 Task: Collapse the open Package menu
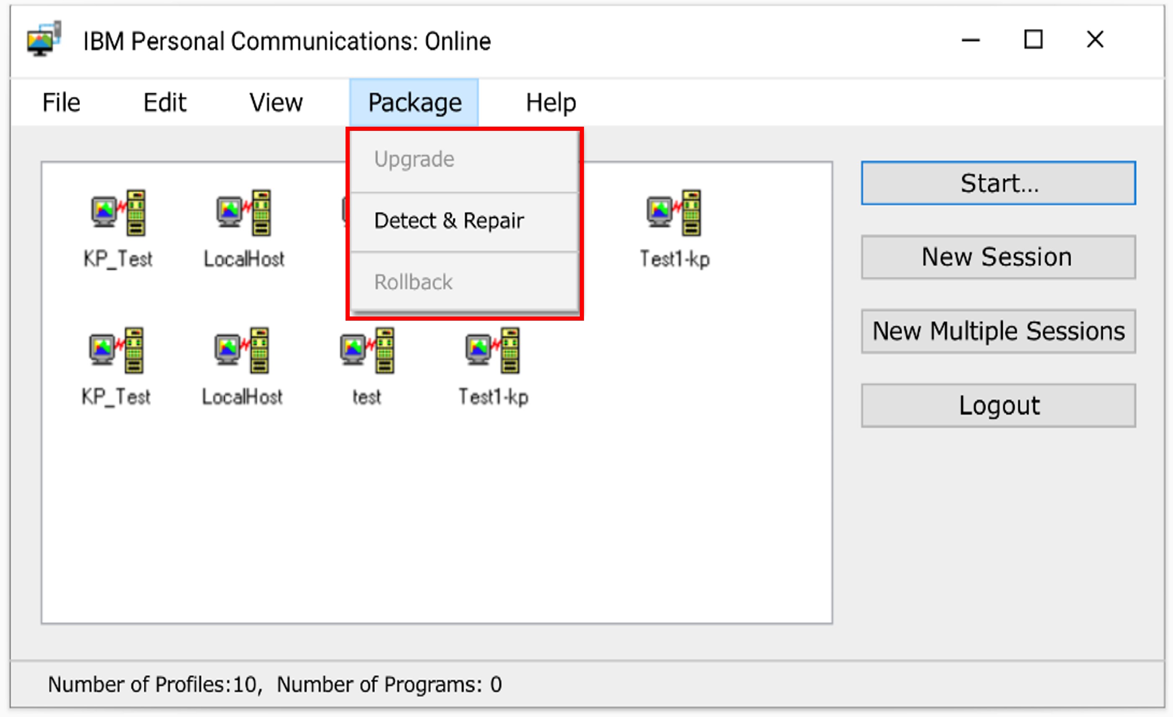pyautogui.click(x=414, y=103)
